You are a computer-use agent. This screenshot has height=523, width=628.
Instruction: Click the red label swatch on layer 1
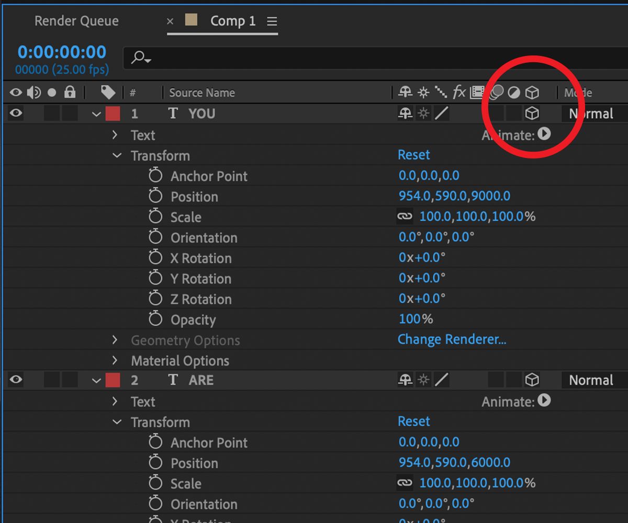pos(113,113)
